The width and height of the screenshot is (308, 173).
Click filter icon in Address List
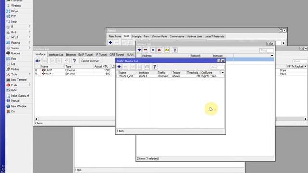pyautogui.click(x=175, y=50)
